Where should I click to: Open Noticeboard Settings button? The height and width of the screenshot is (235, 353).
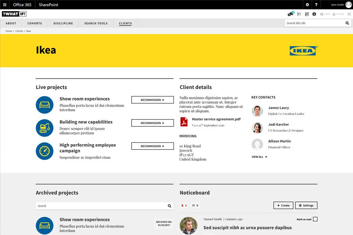(306, 205)
